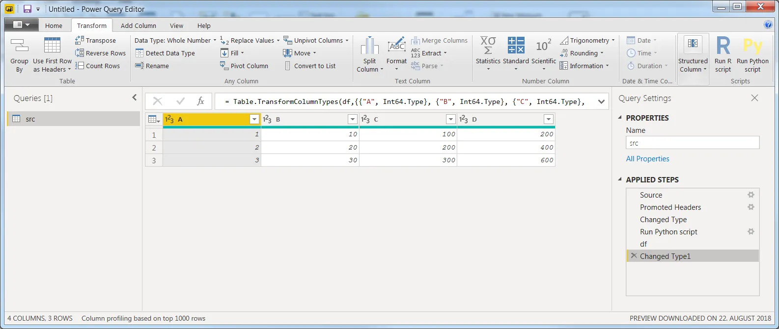This screenshot has width=779, height=329.
Task: Collapse the Queries pane
Action: coord(134,98)
